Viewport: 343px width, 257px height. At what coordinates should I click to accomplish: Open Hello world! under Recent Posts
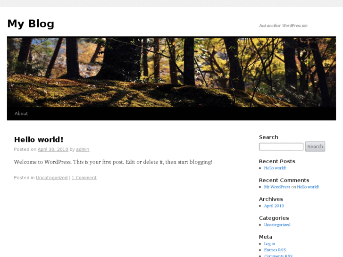275,168
